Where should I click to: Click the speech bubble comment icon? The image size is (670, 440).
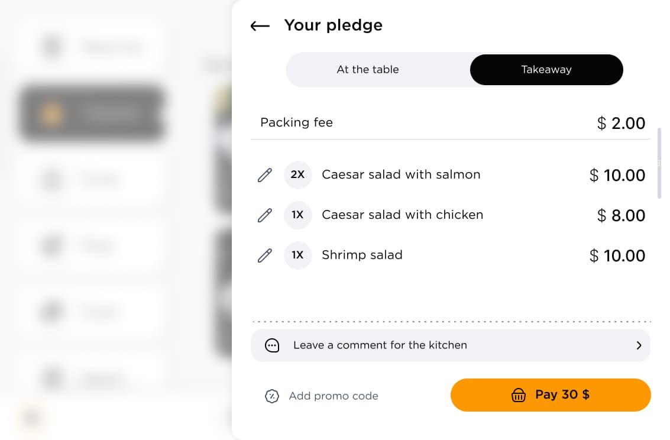272,345
